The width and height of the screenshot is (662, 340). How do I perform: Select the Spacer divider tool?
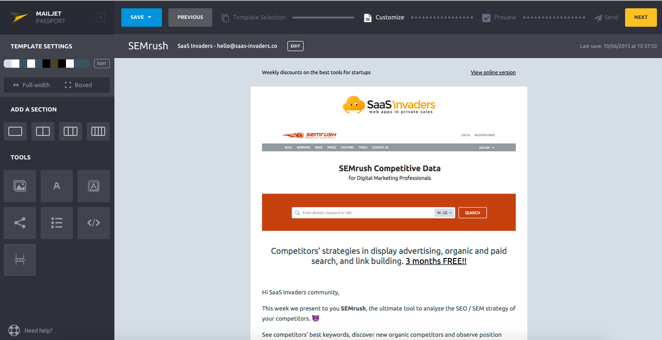[x=20, y=260]
